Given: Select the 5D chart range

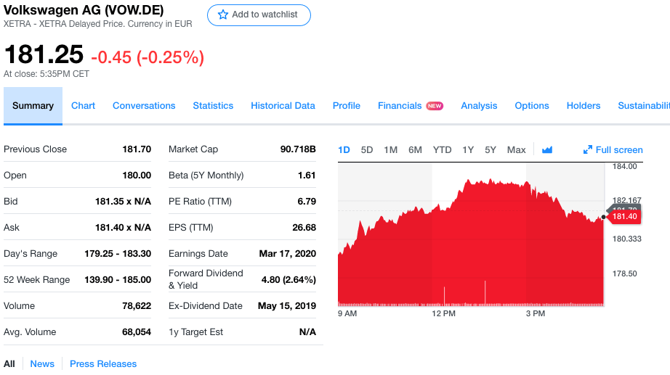Looking at the screenshot, I should [367, 150].
